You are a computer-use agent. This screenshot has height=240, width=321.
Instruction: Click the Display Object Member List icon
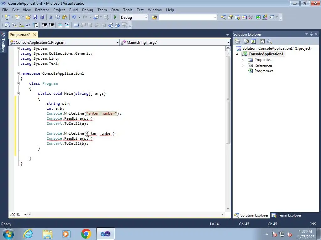[8, 25]
